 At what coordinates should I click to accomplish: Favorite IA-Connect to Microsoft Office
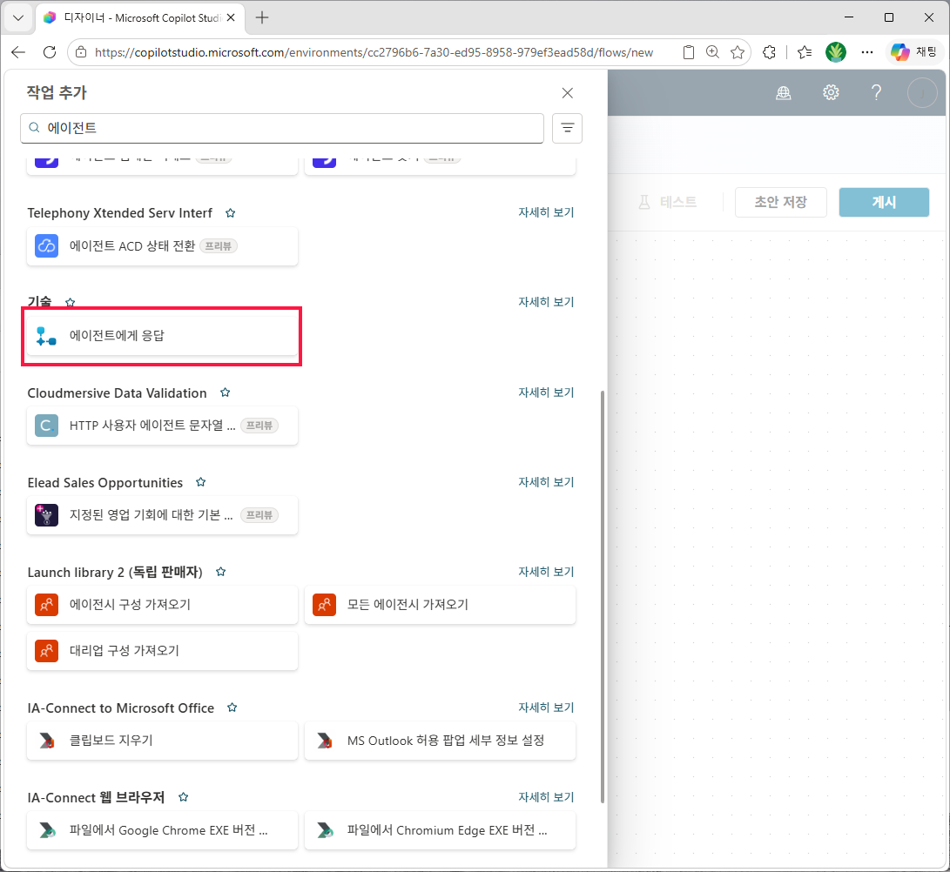(232, 708)
